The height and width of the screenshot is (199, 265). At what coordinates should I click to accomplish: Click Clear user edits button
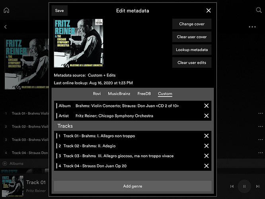click(192, 62)
